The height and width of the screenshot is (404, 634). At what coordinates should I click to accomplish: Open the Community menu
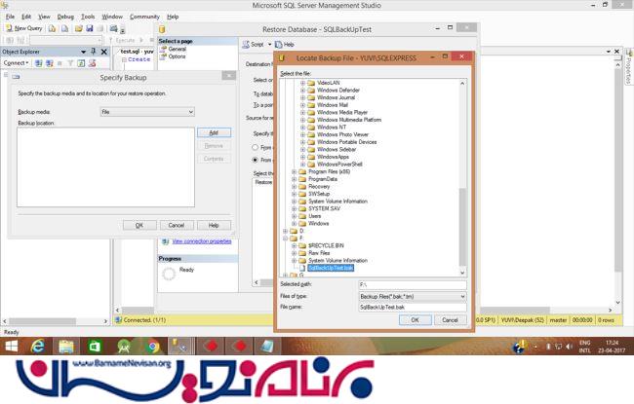144,17
